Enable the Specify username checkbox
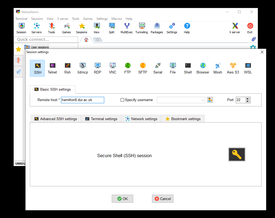Screen dimensions: 275x218 click(122, 100)
